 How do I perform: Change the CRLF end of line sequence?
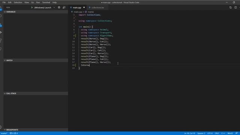pos(217,133)
